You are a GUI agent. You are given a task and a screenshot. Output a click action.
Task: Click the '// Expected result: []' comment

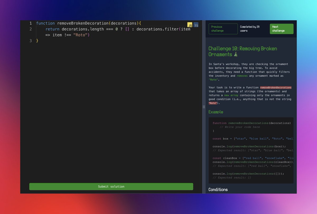click(232, 177)
